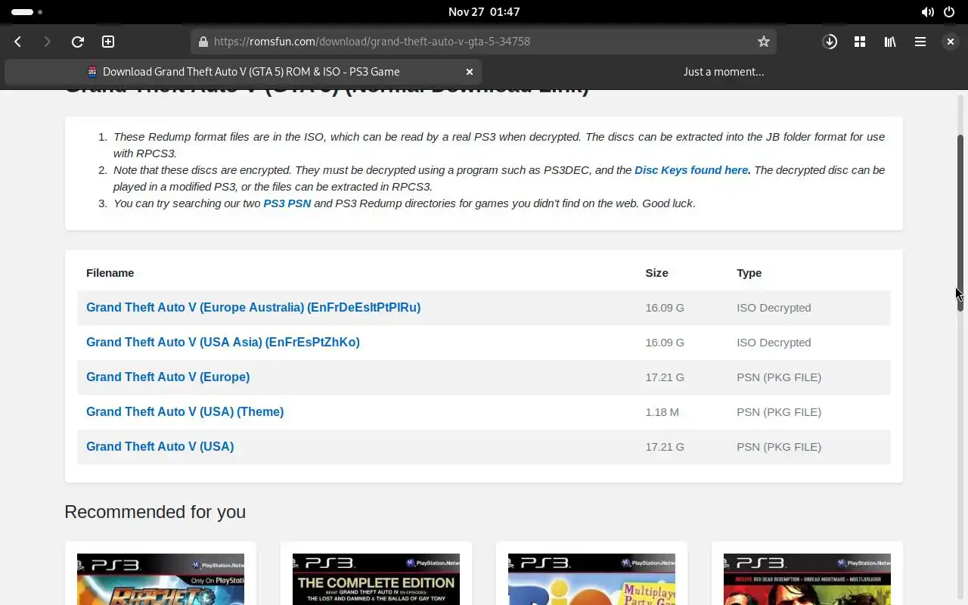Click the page vertical scrollbar thumb
This screenshot has width=968, height=605.
point(960,223)
